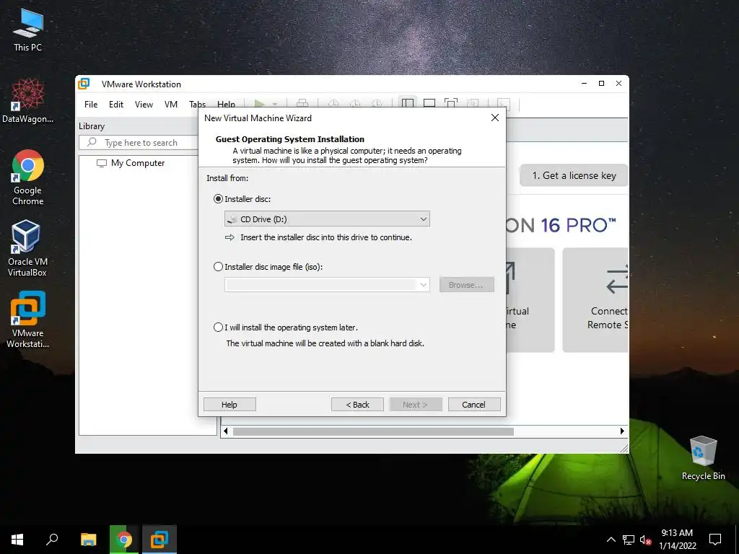Click the Help button in wizard
Image resolution: width=739 pixels, height=554 pixels.
click(229, 404)
